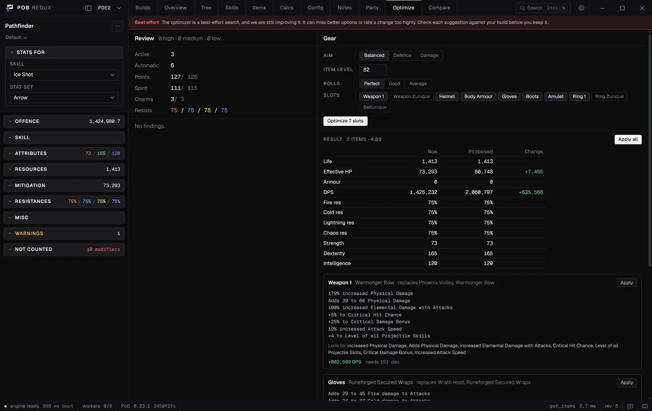Apply the Gloves Runeforged Secured Wraps suggestion
652x411 pixels.
tap(626, 382)
